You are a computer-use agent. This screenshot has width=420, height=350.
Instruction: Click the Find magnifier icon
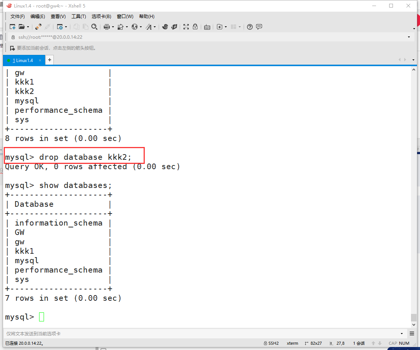94,27
